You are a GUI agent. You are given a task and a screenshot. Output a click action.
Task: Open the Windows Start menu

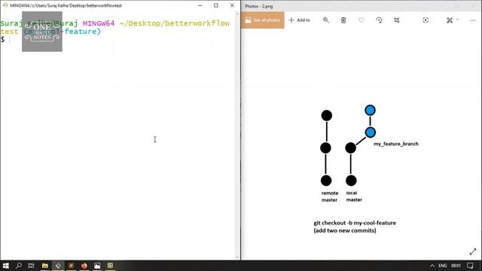[x=6, y=266]
